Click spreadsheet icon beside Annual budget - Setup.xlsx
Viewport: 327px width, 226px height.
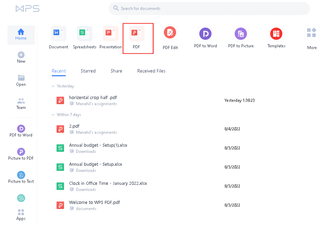pyautogui.click(x=60, y=167)
